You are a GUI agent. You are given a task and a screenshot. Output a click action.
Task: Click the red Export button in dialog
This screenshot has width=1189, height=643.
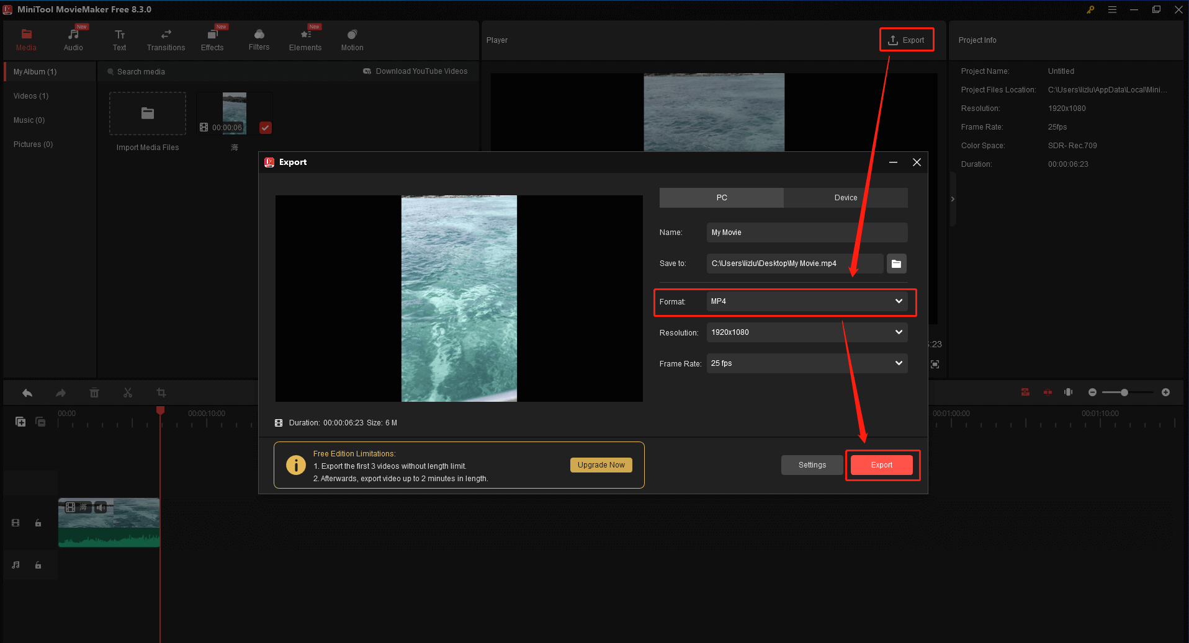pyautogui.click(x=882, y=465)
